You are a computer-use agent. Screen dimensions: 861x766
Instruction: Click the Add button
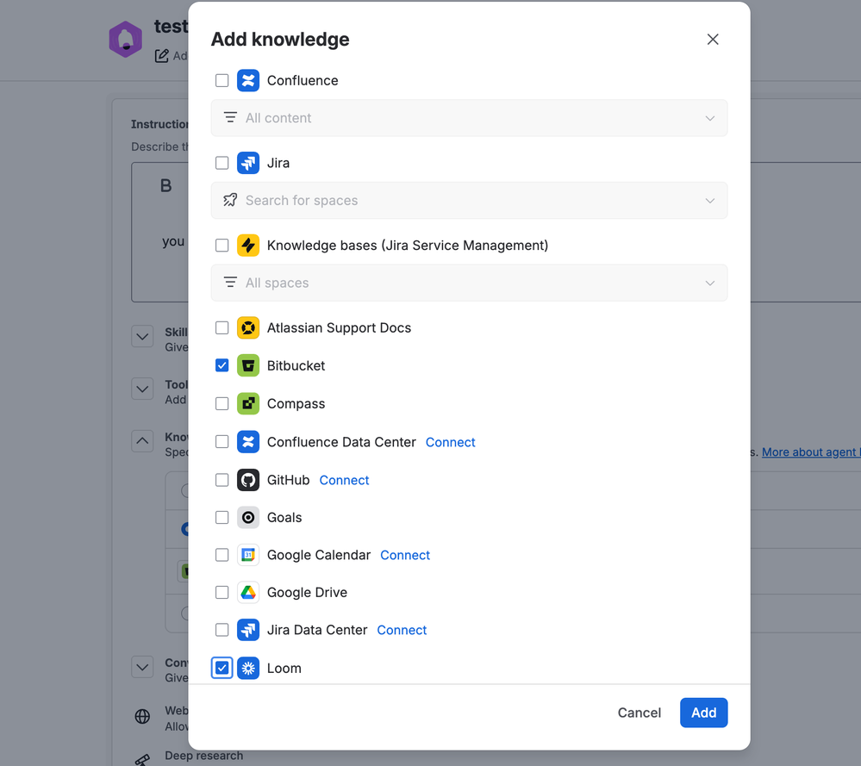tap(704, 713)
